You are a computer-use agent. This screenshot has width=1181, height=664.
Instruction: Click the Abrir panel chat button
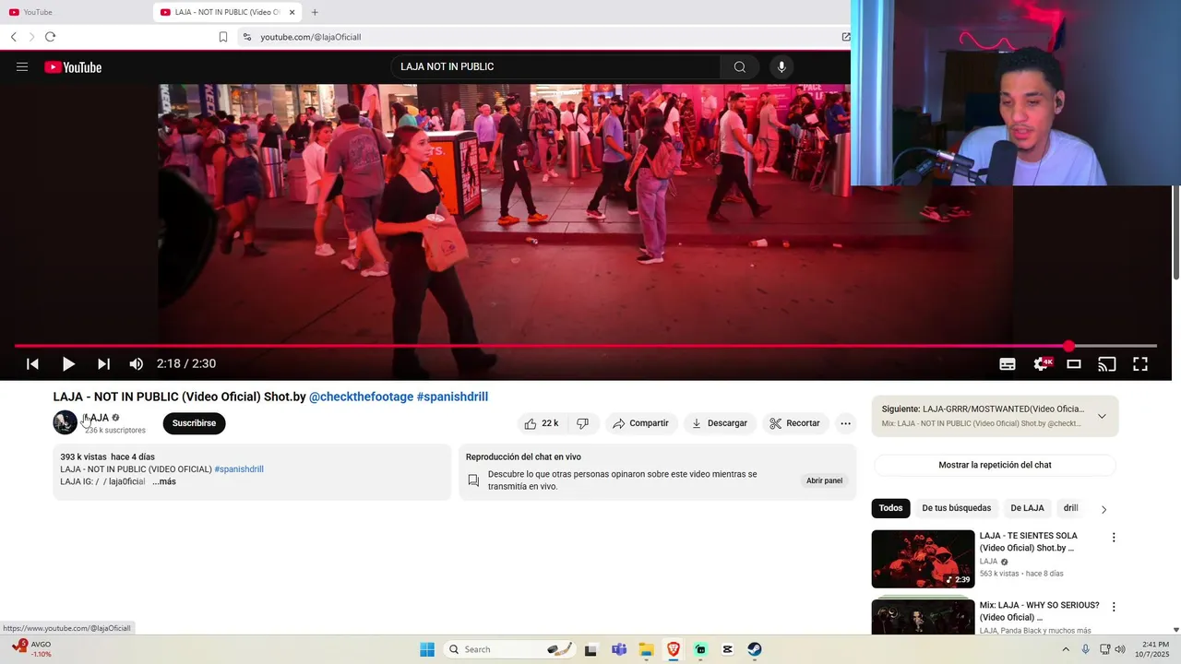pos(824,480)
